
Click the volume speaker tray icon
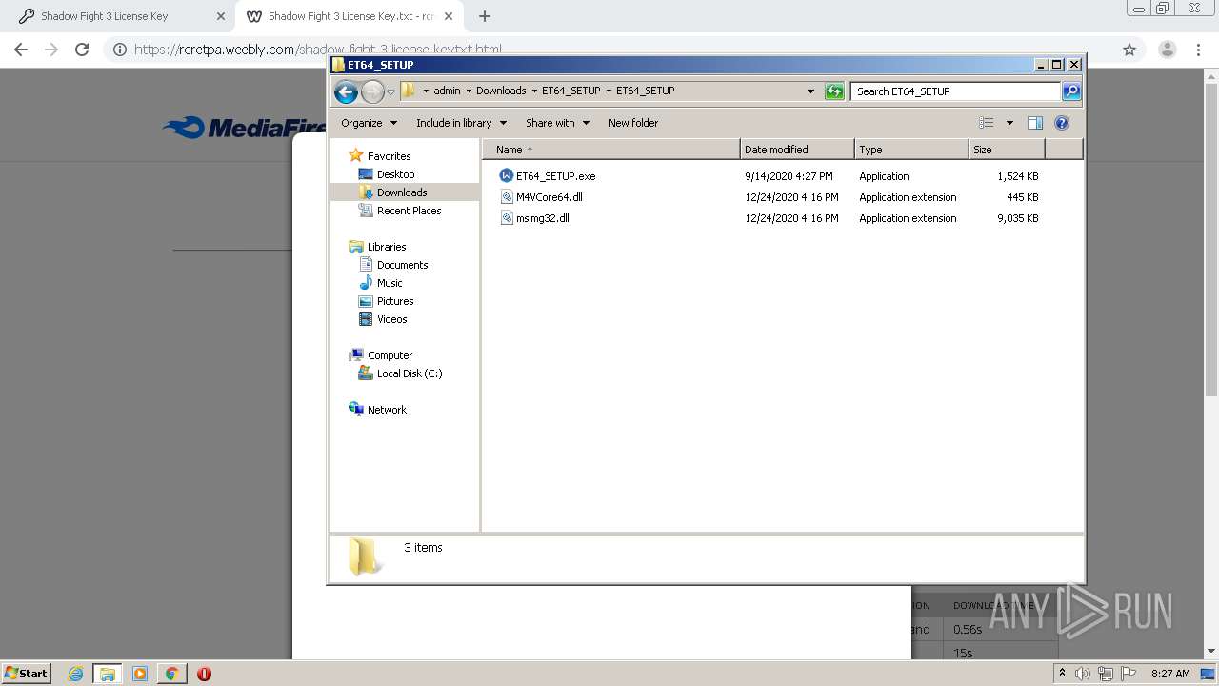tap(1083, 674)
